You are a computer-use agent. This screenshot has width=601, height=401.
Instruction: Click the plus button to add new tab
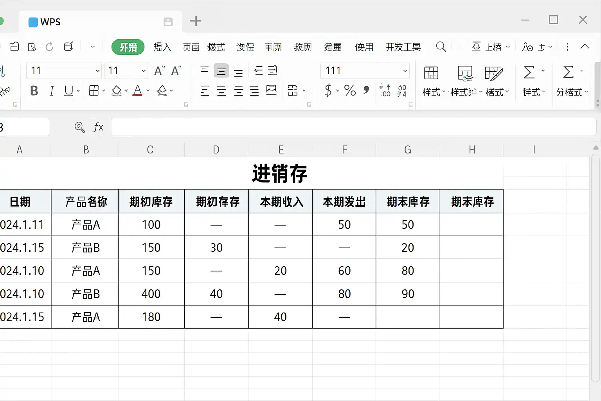tap(195, 21)
